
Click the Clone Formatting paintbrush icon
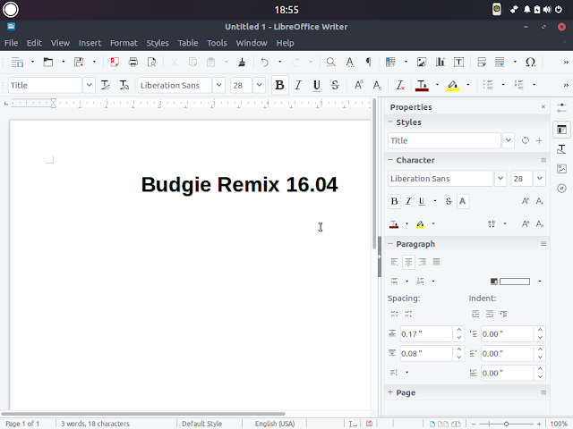coord(242,62)
